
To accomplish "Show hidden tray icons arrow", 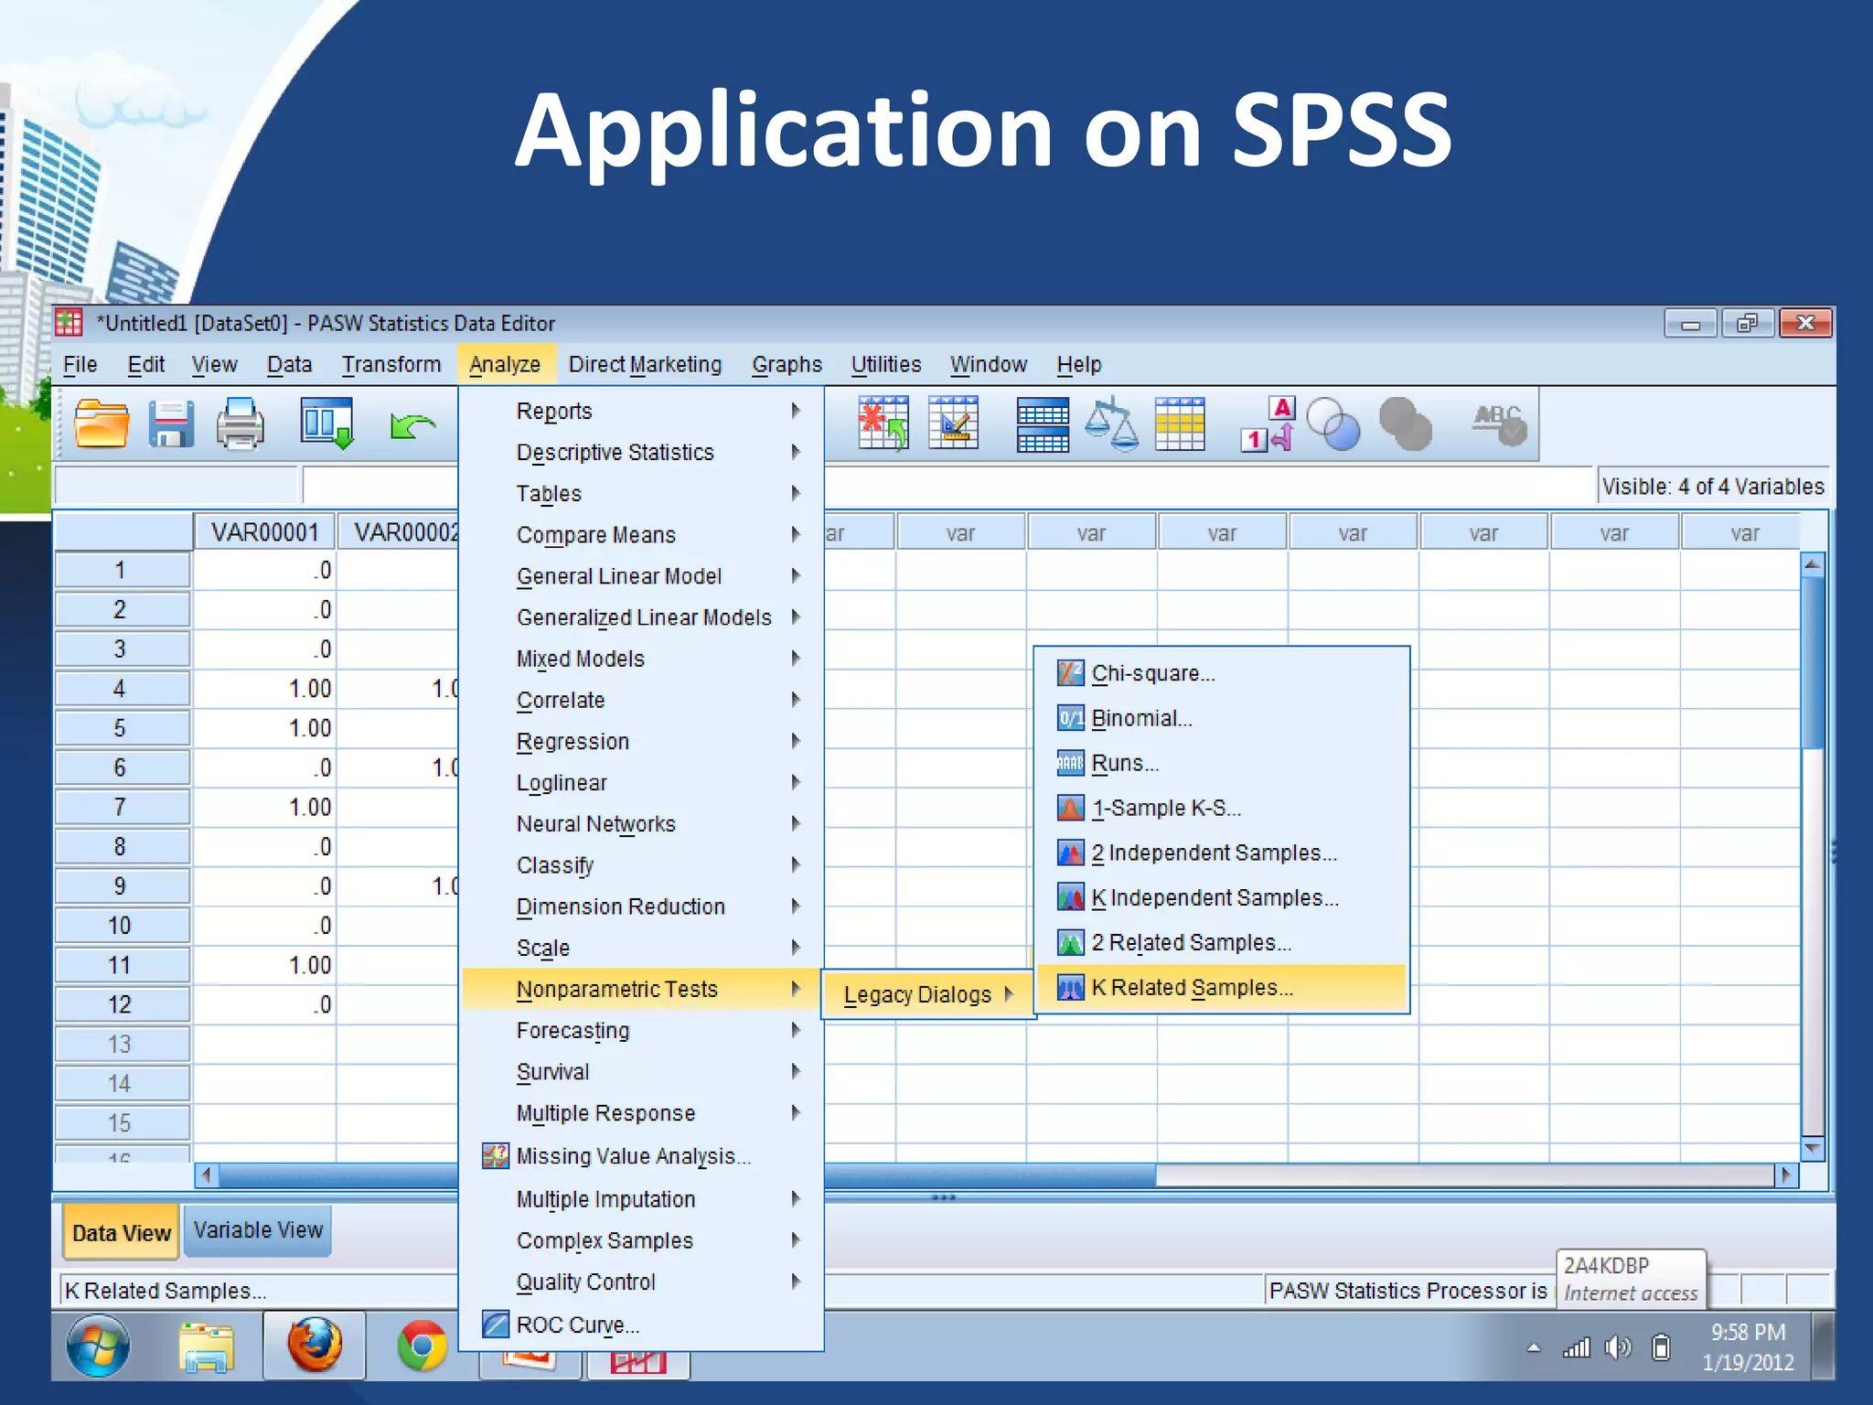I will tap(1534, 1347).
